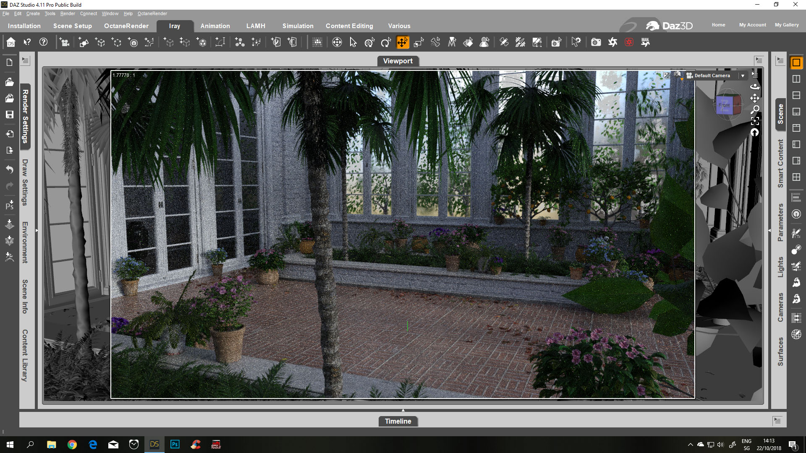Click the Save file icon in sidebar

pos(10,115)
